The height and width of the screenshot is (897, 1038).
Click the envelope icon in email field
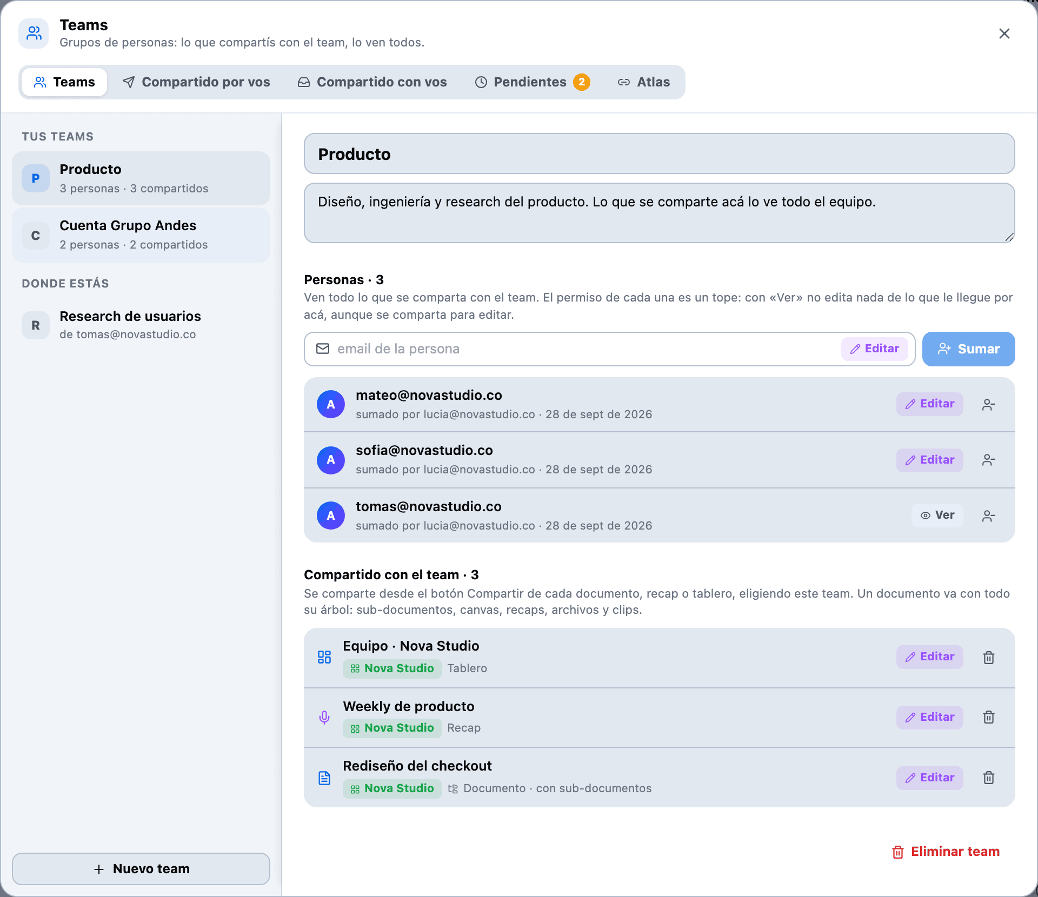tap(323, 349)
